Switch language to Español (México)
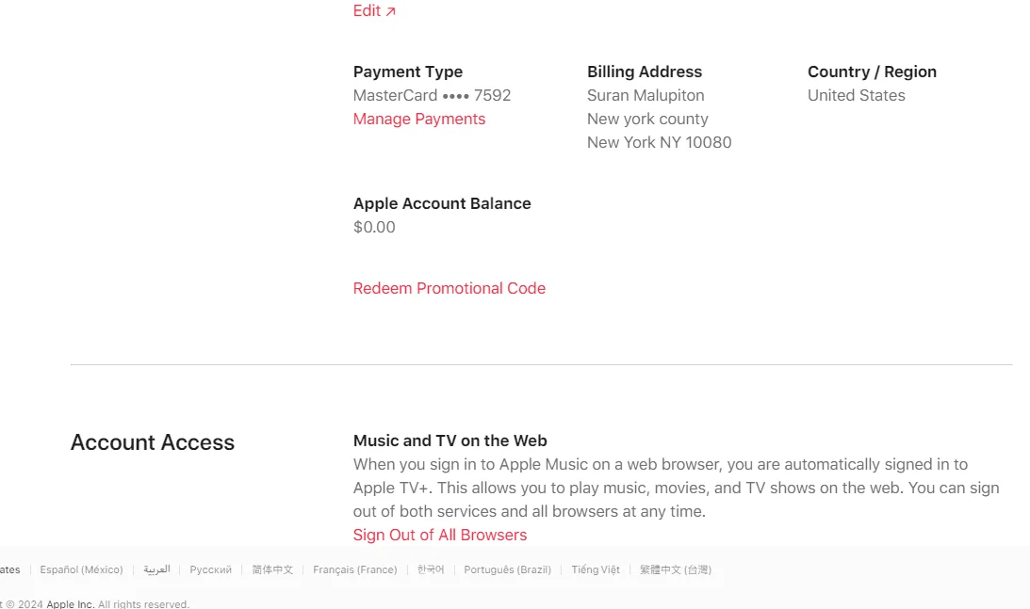Image resolution: width=1030 pixels, height=609 pixels. (x=81, y=569)
